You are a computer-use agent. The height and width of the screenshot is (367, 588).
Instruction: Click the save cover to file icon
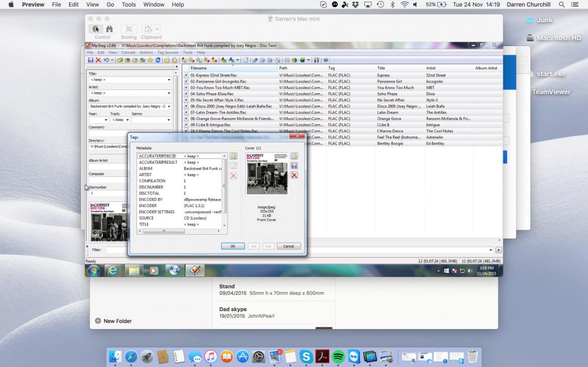pos(294,165)
